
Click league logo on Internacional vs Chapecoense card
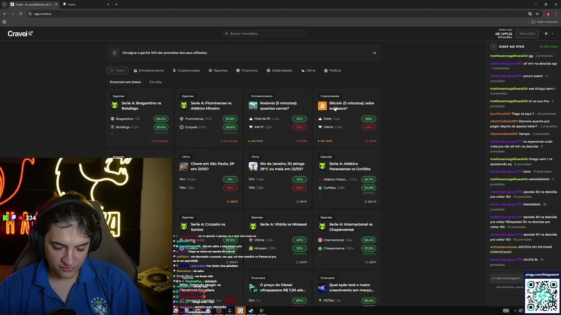click(322, 227)
